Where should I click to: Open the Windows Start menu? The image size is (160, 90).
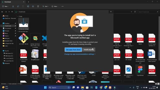pos(45,87)
